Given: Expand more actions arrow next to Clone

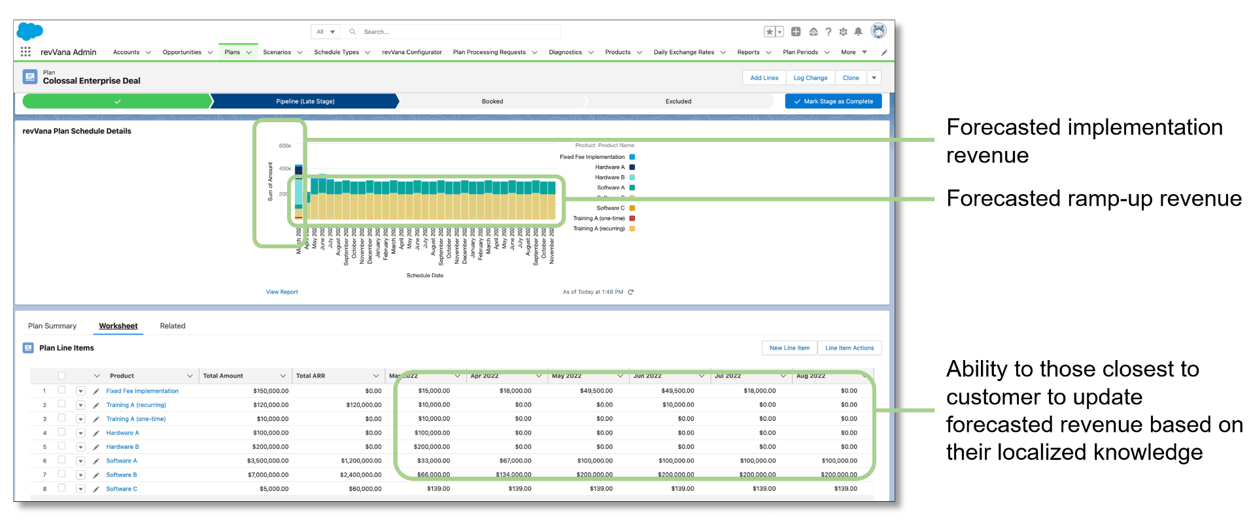Looking at the screenshot, I should 874,78.
